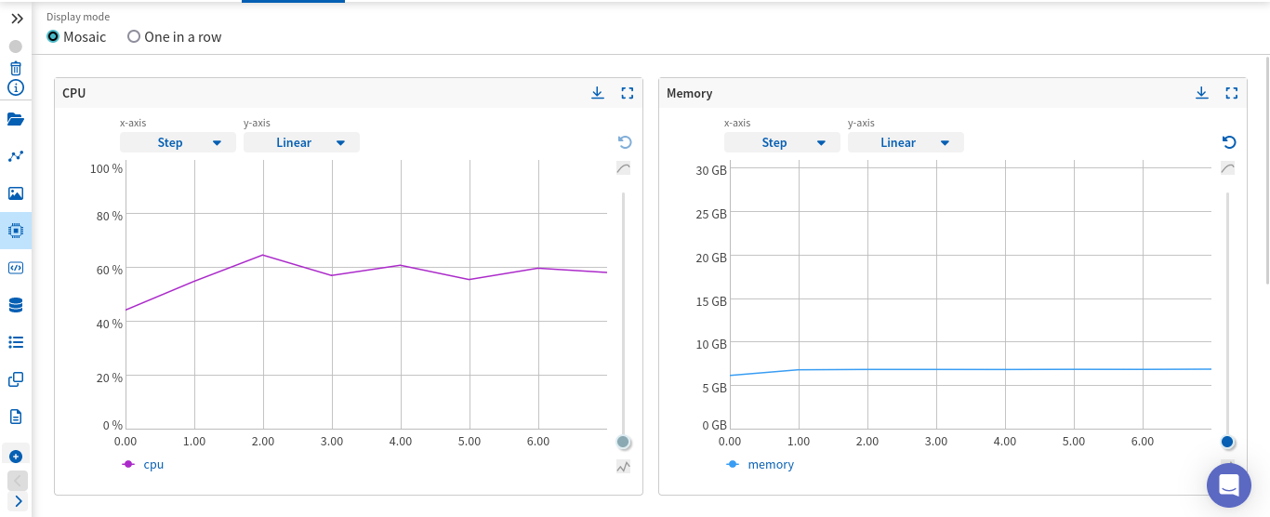Open the info icon in sidebar
1270x517 pixels.
coord(16,87)
